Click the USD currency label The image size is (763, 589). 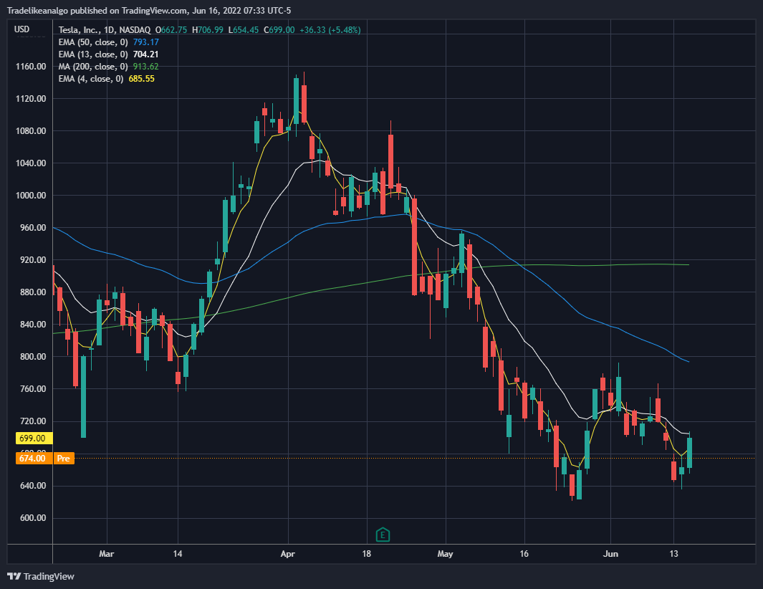[22, 29]
